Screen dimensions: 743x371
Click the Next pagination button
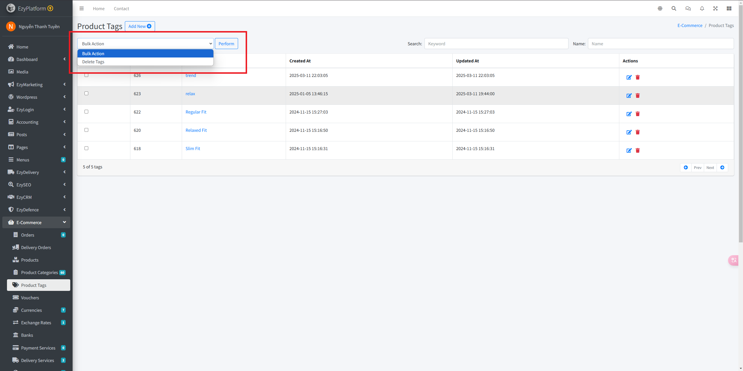(710, 168)
